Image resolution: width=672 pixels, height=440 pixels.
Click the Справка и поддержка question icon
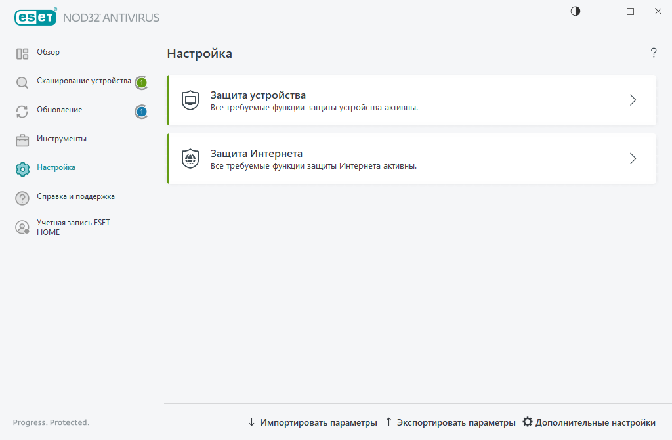tap(22, 198)
